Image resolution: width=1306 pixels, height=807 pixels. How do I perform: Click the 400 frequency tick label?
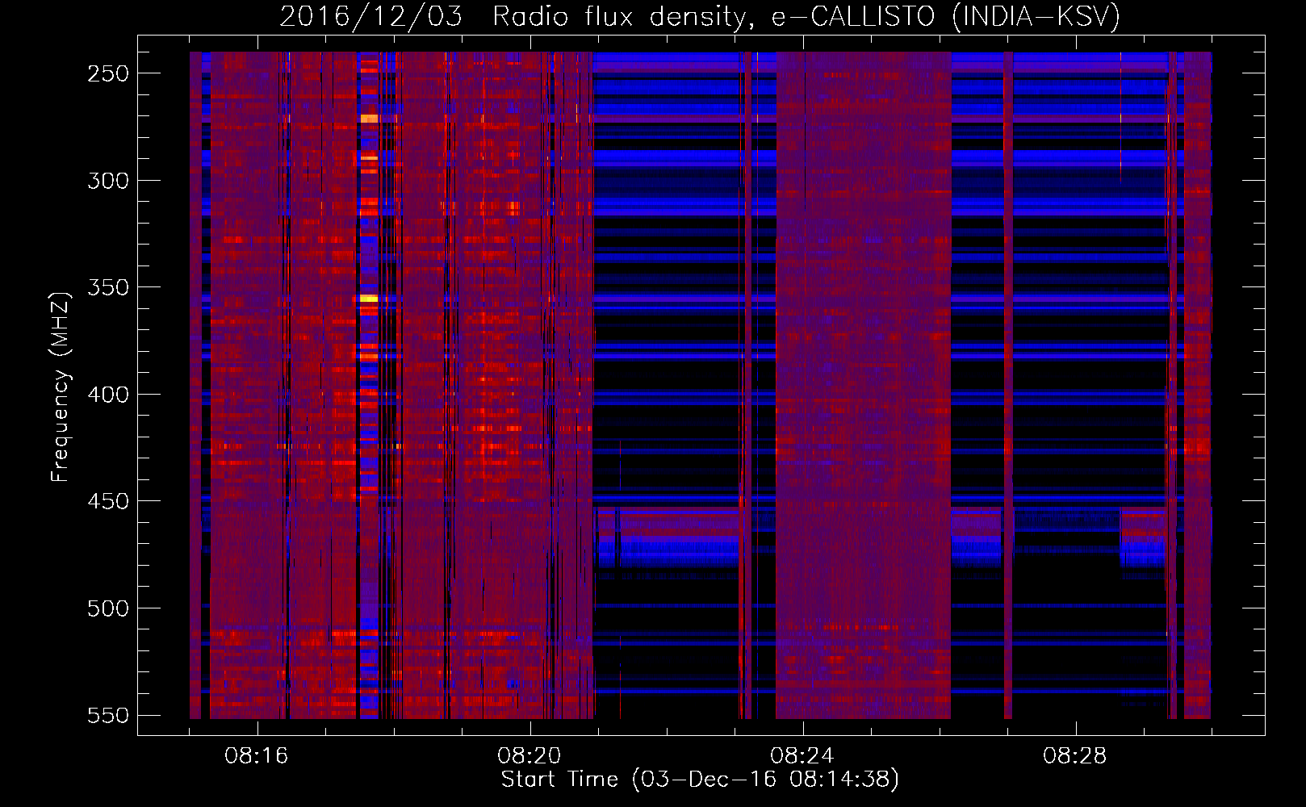[108, 395]
